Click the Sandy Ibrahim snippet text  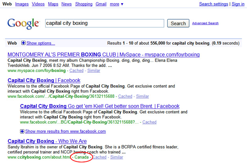pos(93,150)
